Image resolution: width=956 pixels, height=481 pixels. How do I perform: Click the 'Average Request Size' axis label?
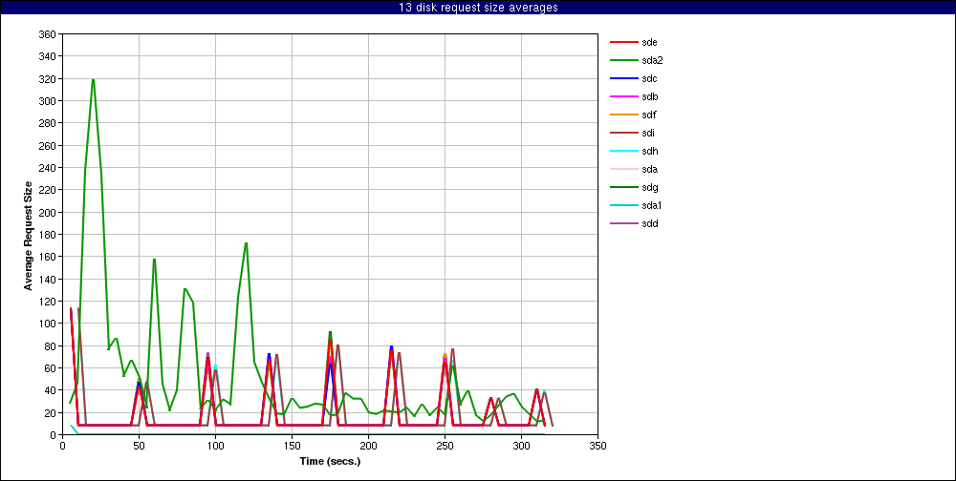pos(28,235)
